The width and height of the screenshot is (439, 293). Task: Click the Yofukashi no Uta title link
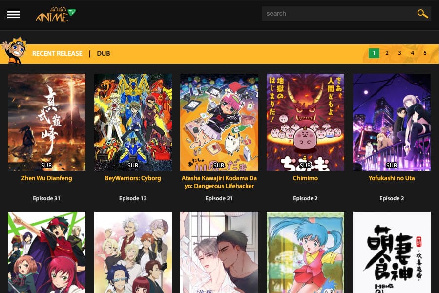(392, 178)
